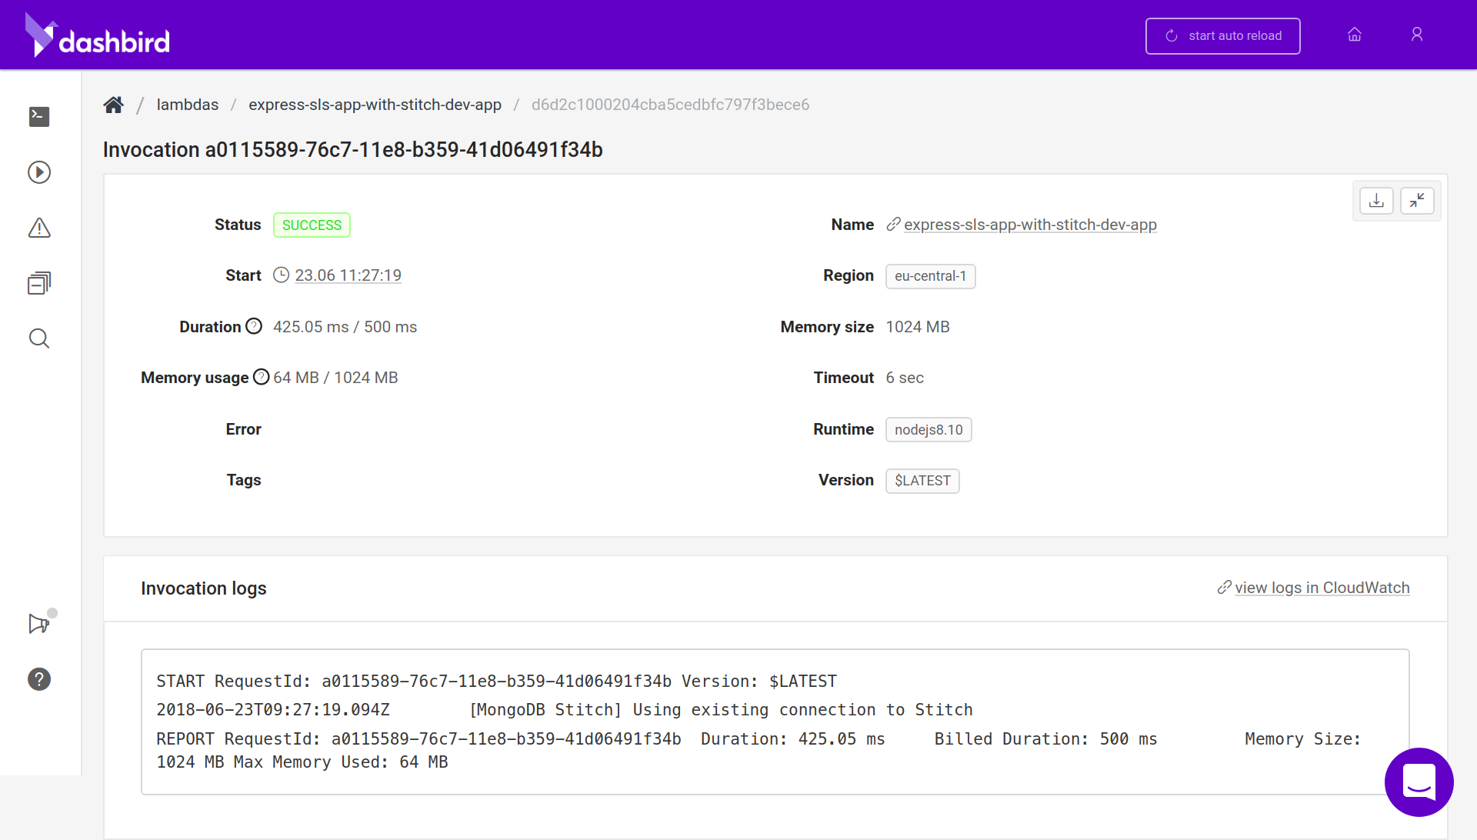Start auto reload
The height and width of the screenshot is (840, 1477).
(x=1222, y=36)
